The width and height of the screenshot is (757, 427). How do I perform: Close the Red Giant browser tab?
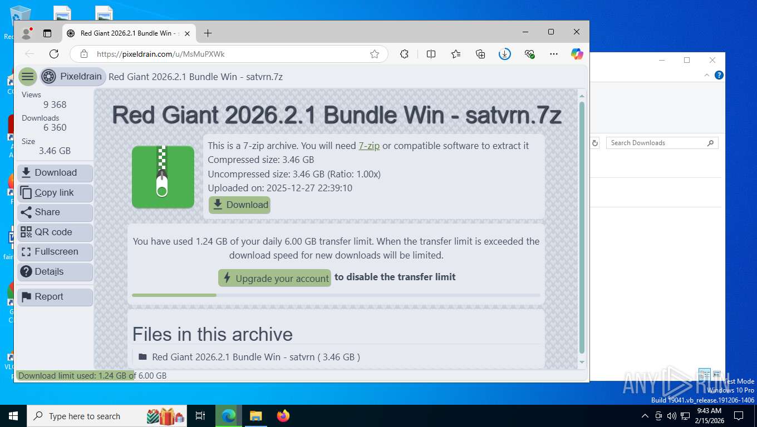(187, 33)
